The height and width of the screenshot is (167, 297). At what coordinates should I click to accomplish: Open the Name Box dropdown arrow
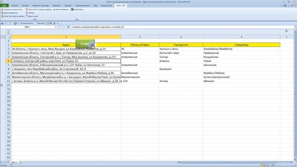coord(56,27)
